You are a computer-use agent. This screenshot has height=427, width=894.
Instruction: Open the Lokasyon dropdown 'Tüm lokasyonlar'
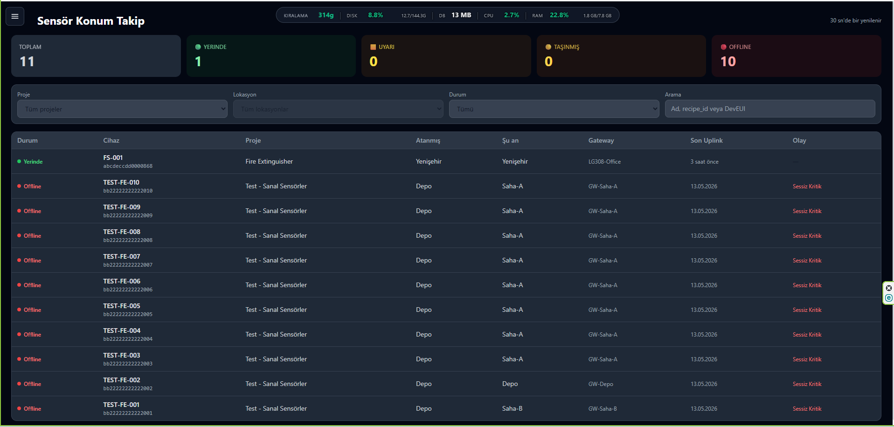[x=338, y=109]
